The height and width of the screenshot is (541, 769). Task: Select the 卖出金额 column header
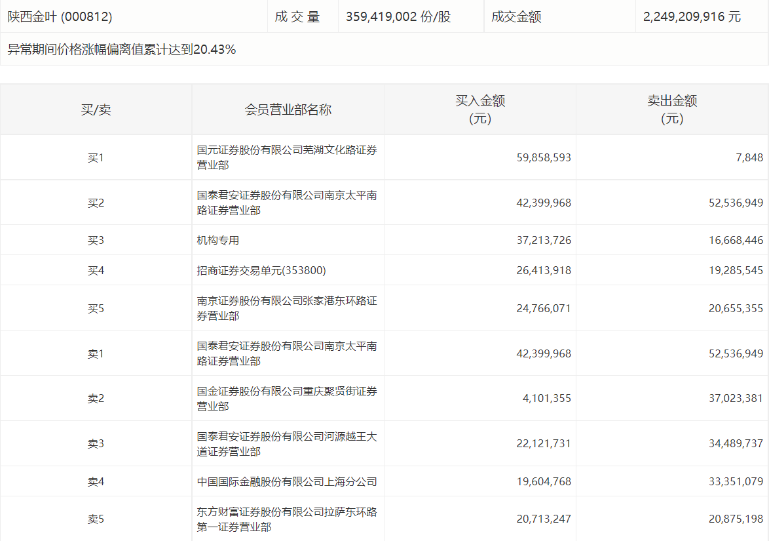tap(672, 110)
